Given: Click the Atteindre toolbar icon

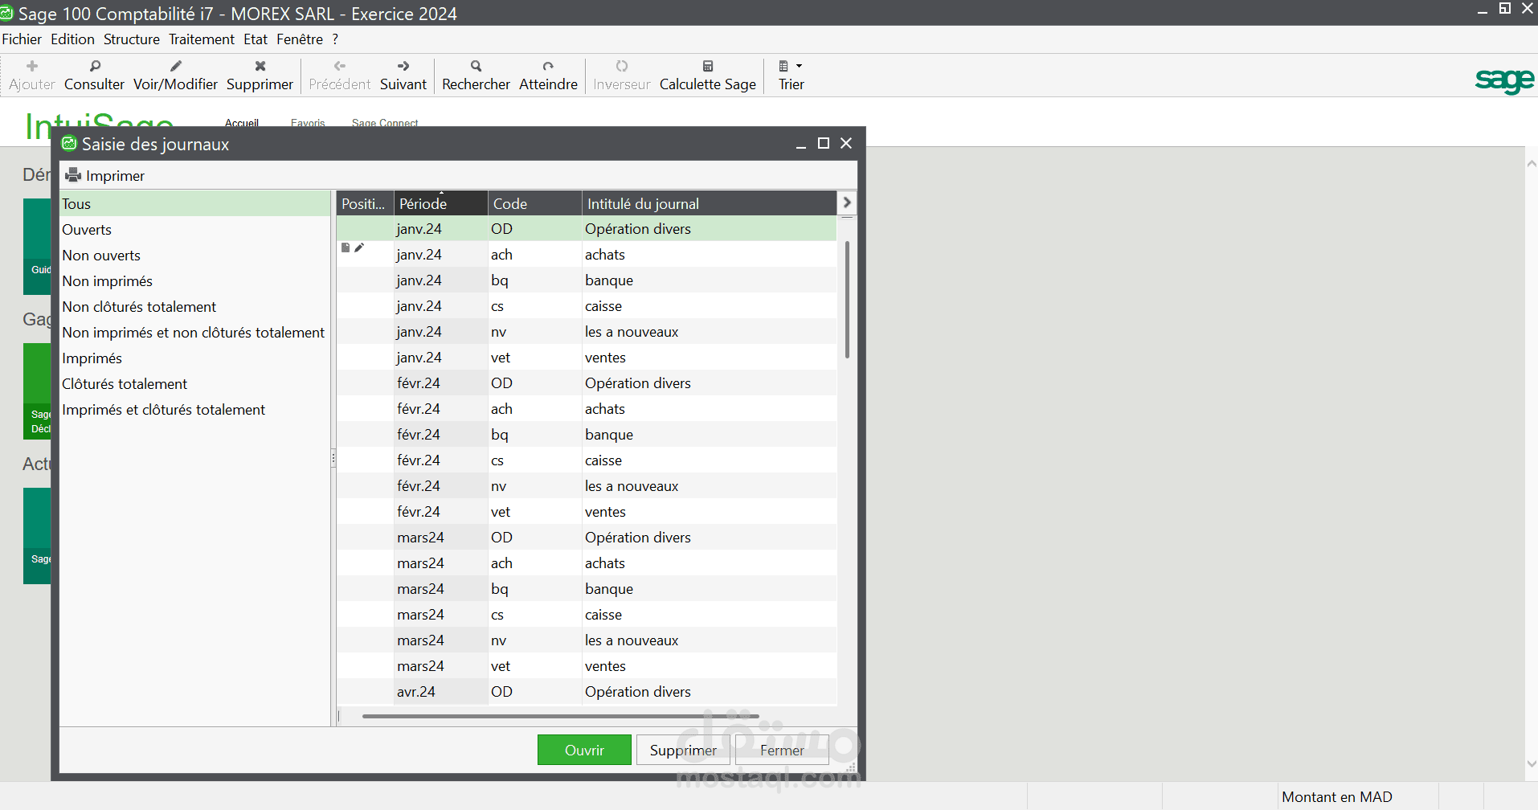Looking at the screenshot, I should click(x=548, y=66).
